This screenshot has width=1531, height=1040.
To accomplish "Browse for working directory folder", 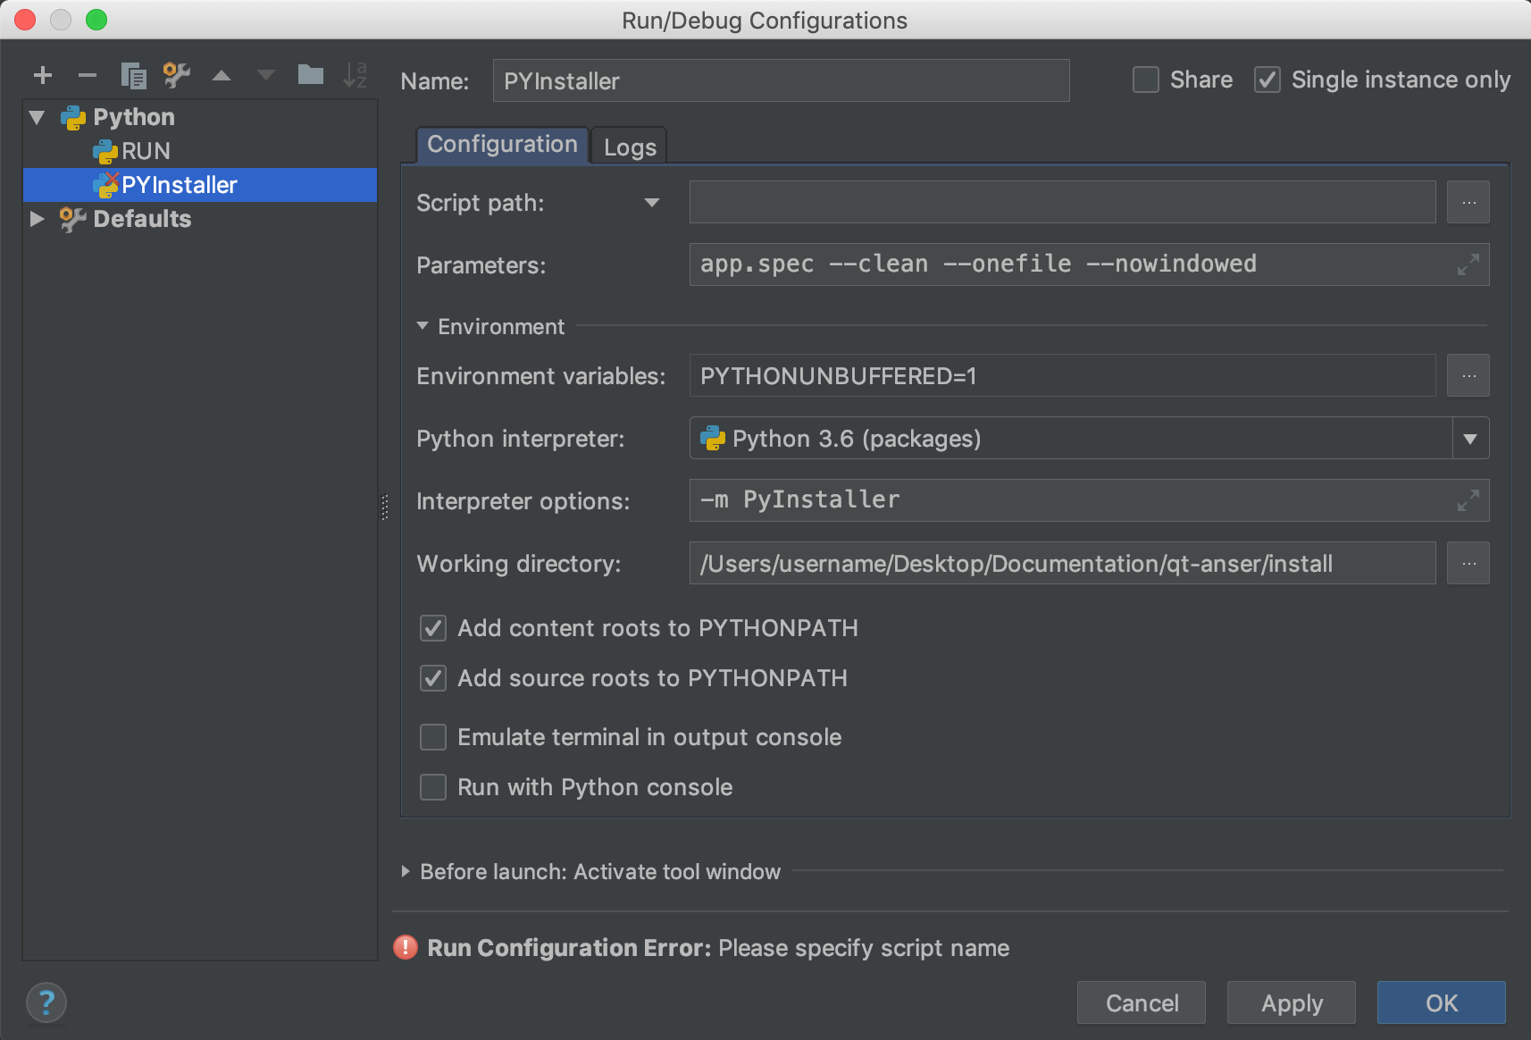I will point(1468,563).
